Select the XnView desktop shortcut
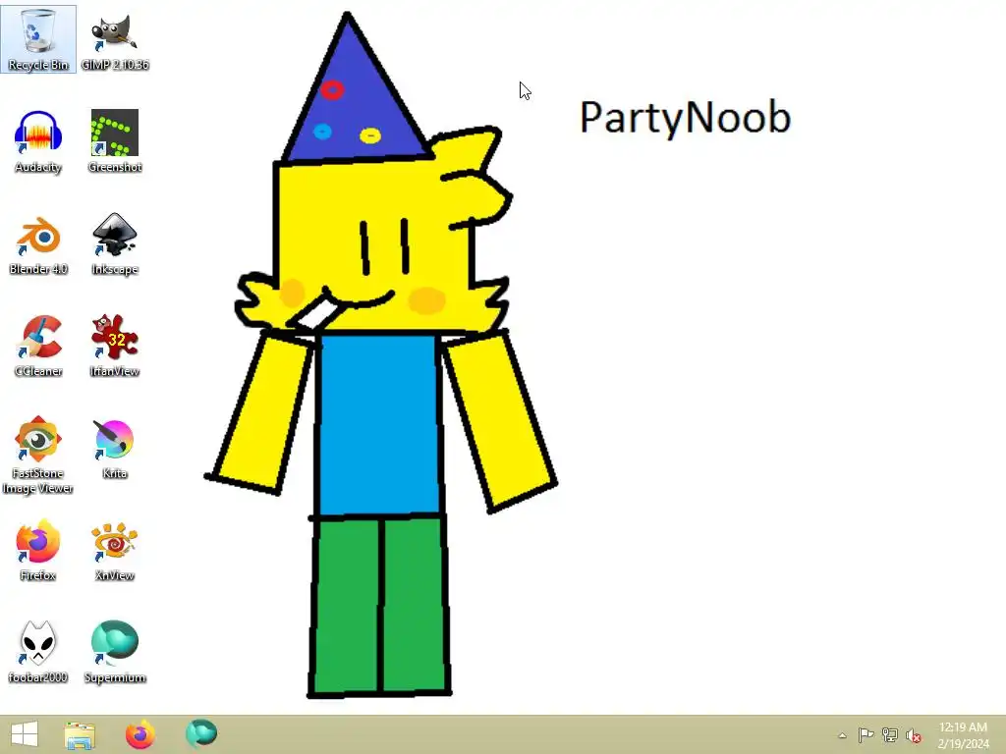 click(115, 550)
